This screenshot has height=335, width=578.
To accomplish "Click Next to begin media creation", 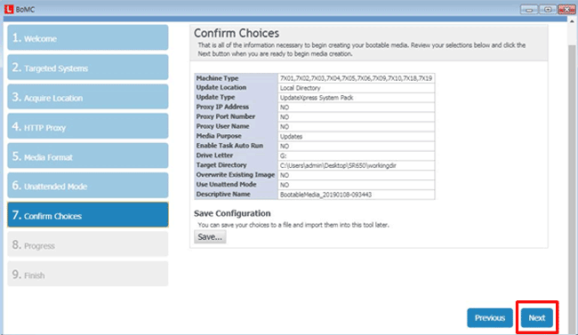I will (537, 318).
